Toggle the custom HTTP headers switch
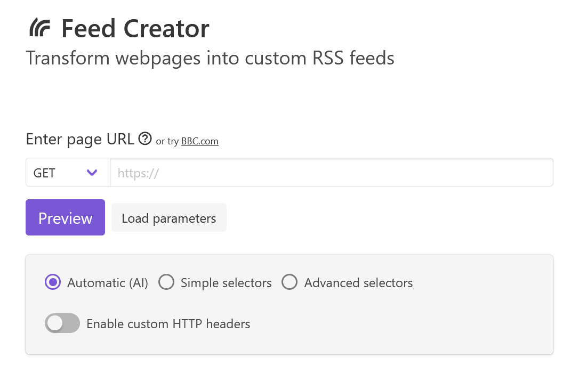Screen dimensions: 579x382 (x=62, y=323)
